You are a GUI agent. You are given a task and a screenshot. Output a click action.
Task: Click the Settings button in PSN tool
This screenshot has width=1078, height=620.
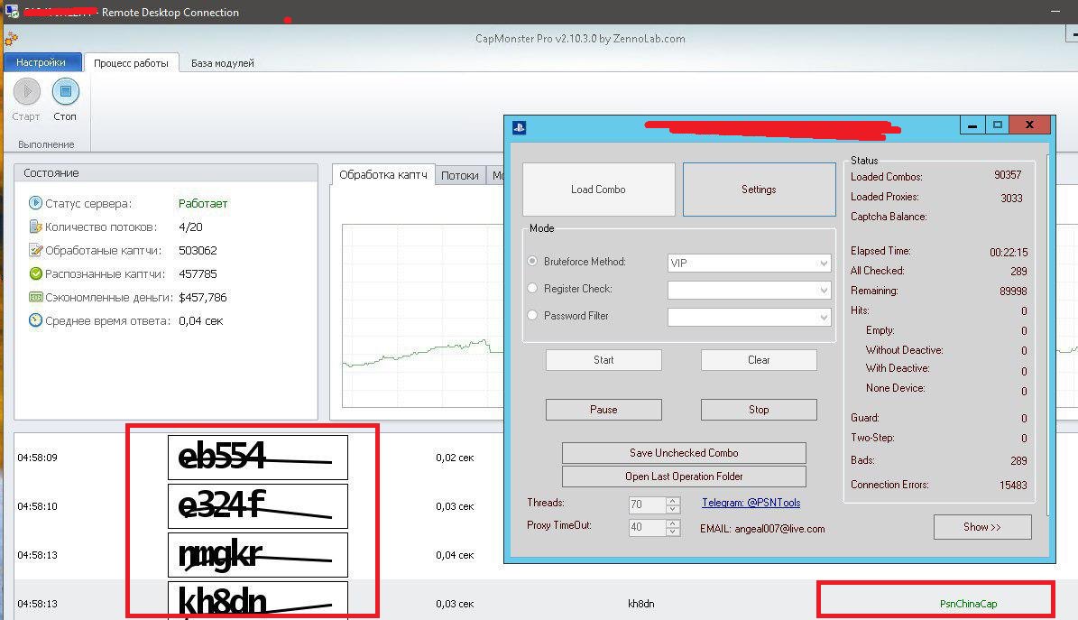[759, 190]
